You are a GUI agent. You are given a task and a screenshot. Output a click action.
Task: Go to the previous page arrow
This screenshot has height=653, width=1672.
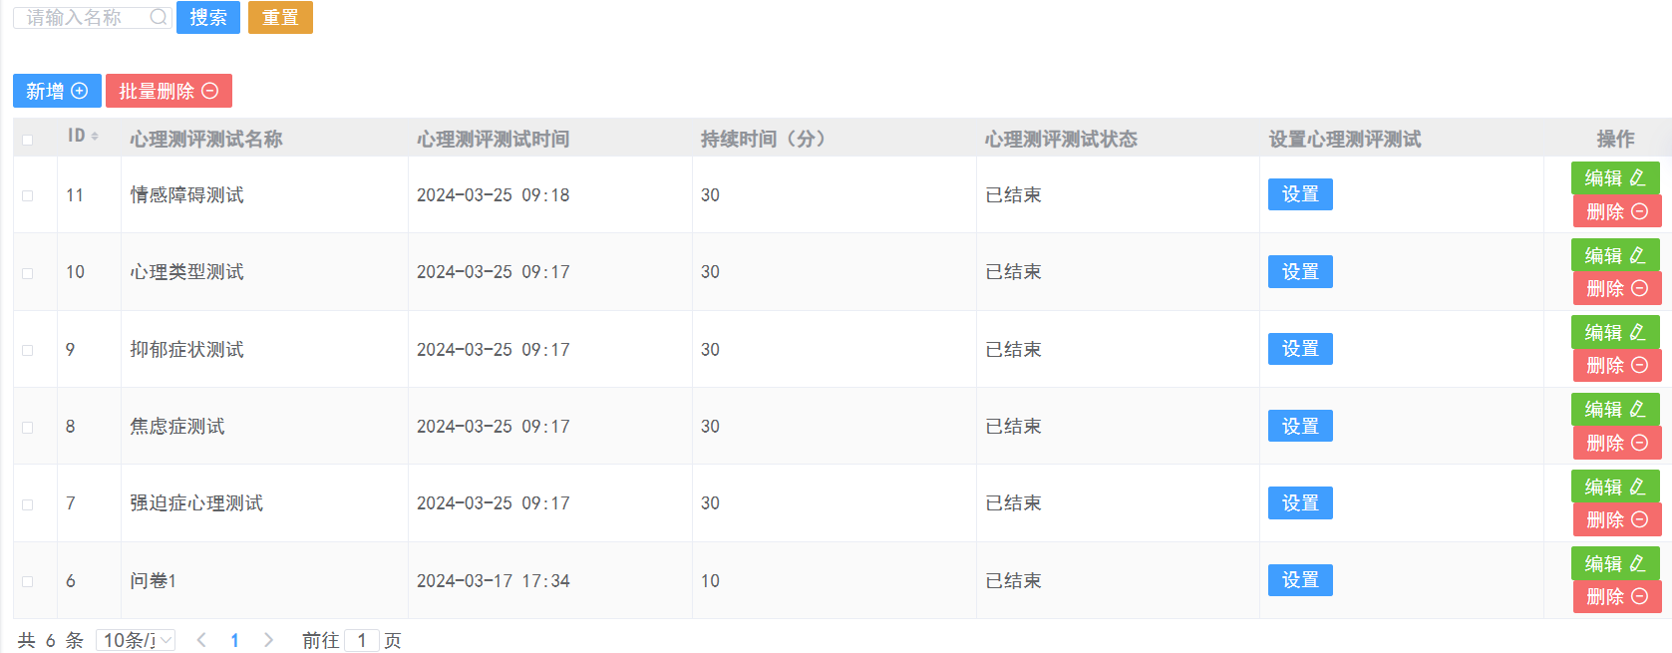coord(201,640)
